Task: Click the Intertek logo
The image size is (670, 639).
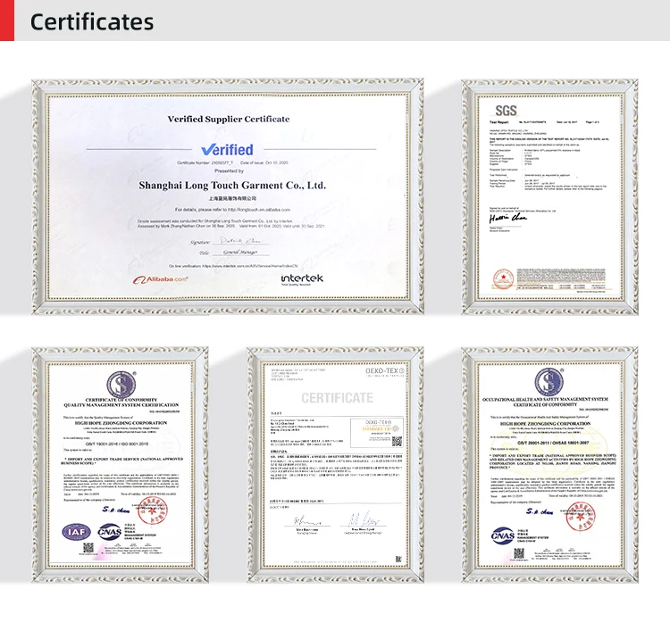Action: pyautogui.click(x=302, y=279)
